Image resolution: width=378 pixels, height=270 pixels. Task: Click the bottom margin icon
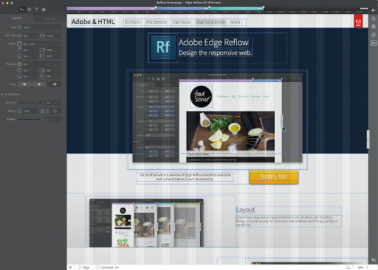point(20,56)
